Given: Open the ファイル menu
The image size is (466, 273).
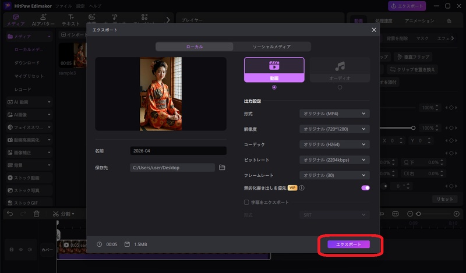Looking at the screenshot, I should (x=63, y=6).
